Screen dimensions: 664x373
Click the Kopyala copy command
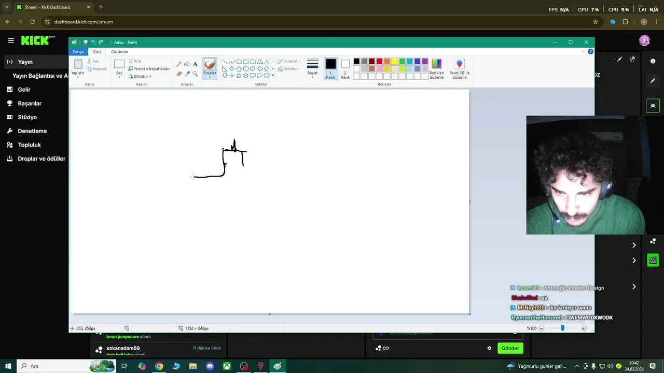click(96, 68)
